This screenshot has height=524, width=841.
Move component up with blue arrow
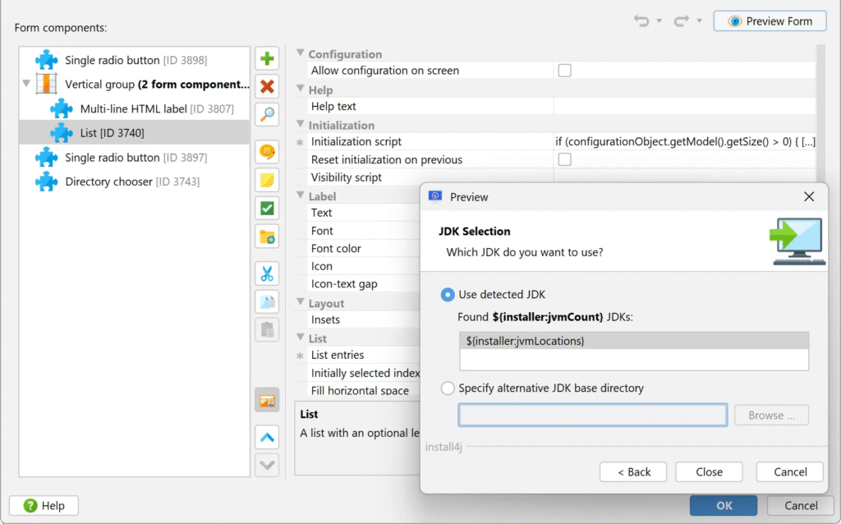[267, 437]
